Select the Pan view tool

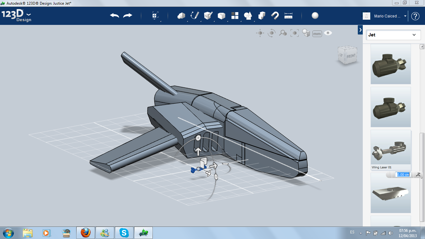pos(260,33)
